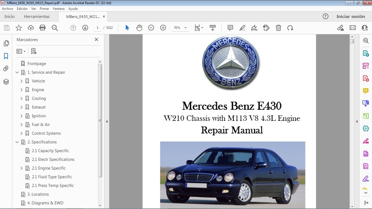Open the Fill & Sign tool

click(x=254, y=28)
